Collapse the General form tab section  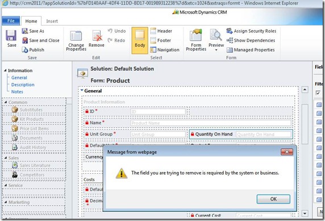82,91
